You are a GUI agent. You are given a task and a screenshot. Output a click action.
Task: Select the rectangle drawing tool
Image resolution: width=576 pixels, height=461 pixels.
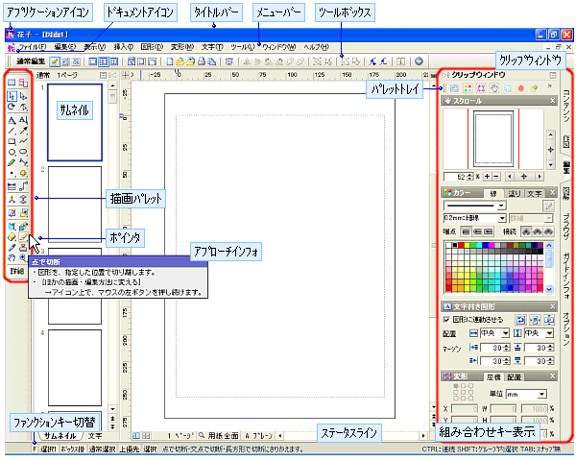click(x=12, y=141)
